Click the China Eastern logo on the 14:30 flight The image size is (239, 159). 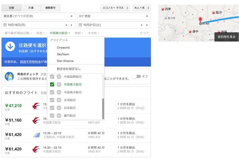click(36, 149)
